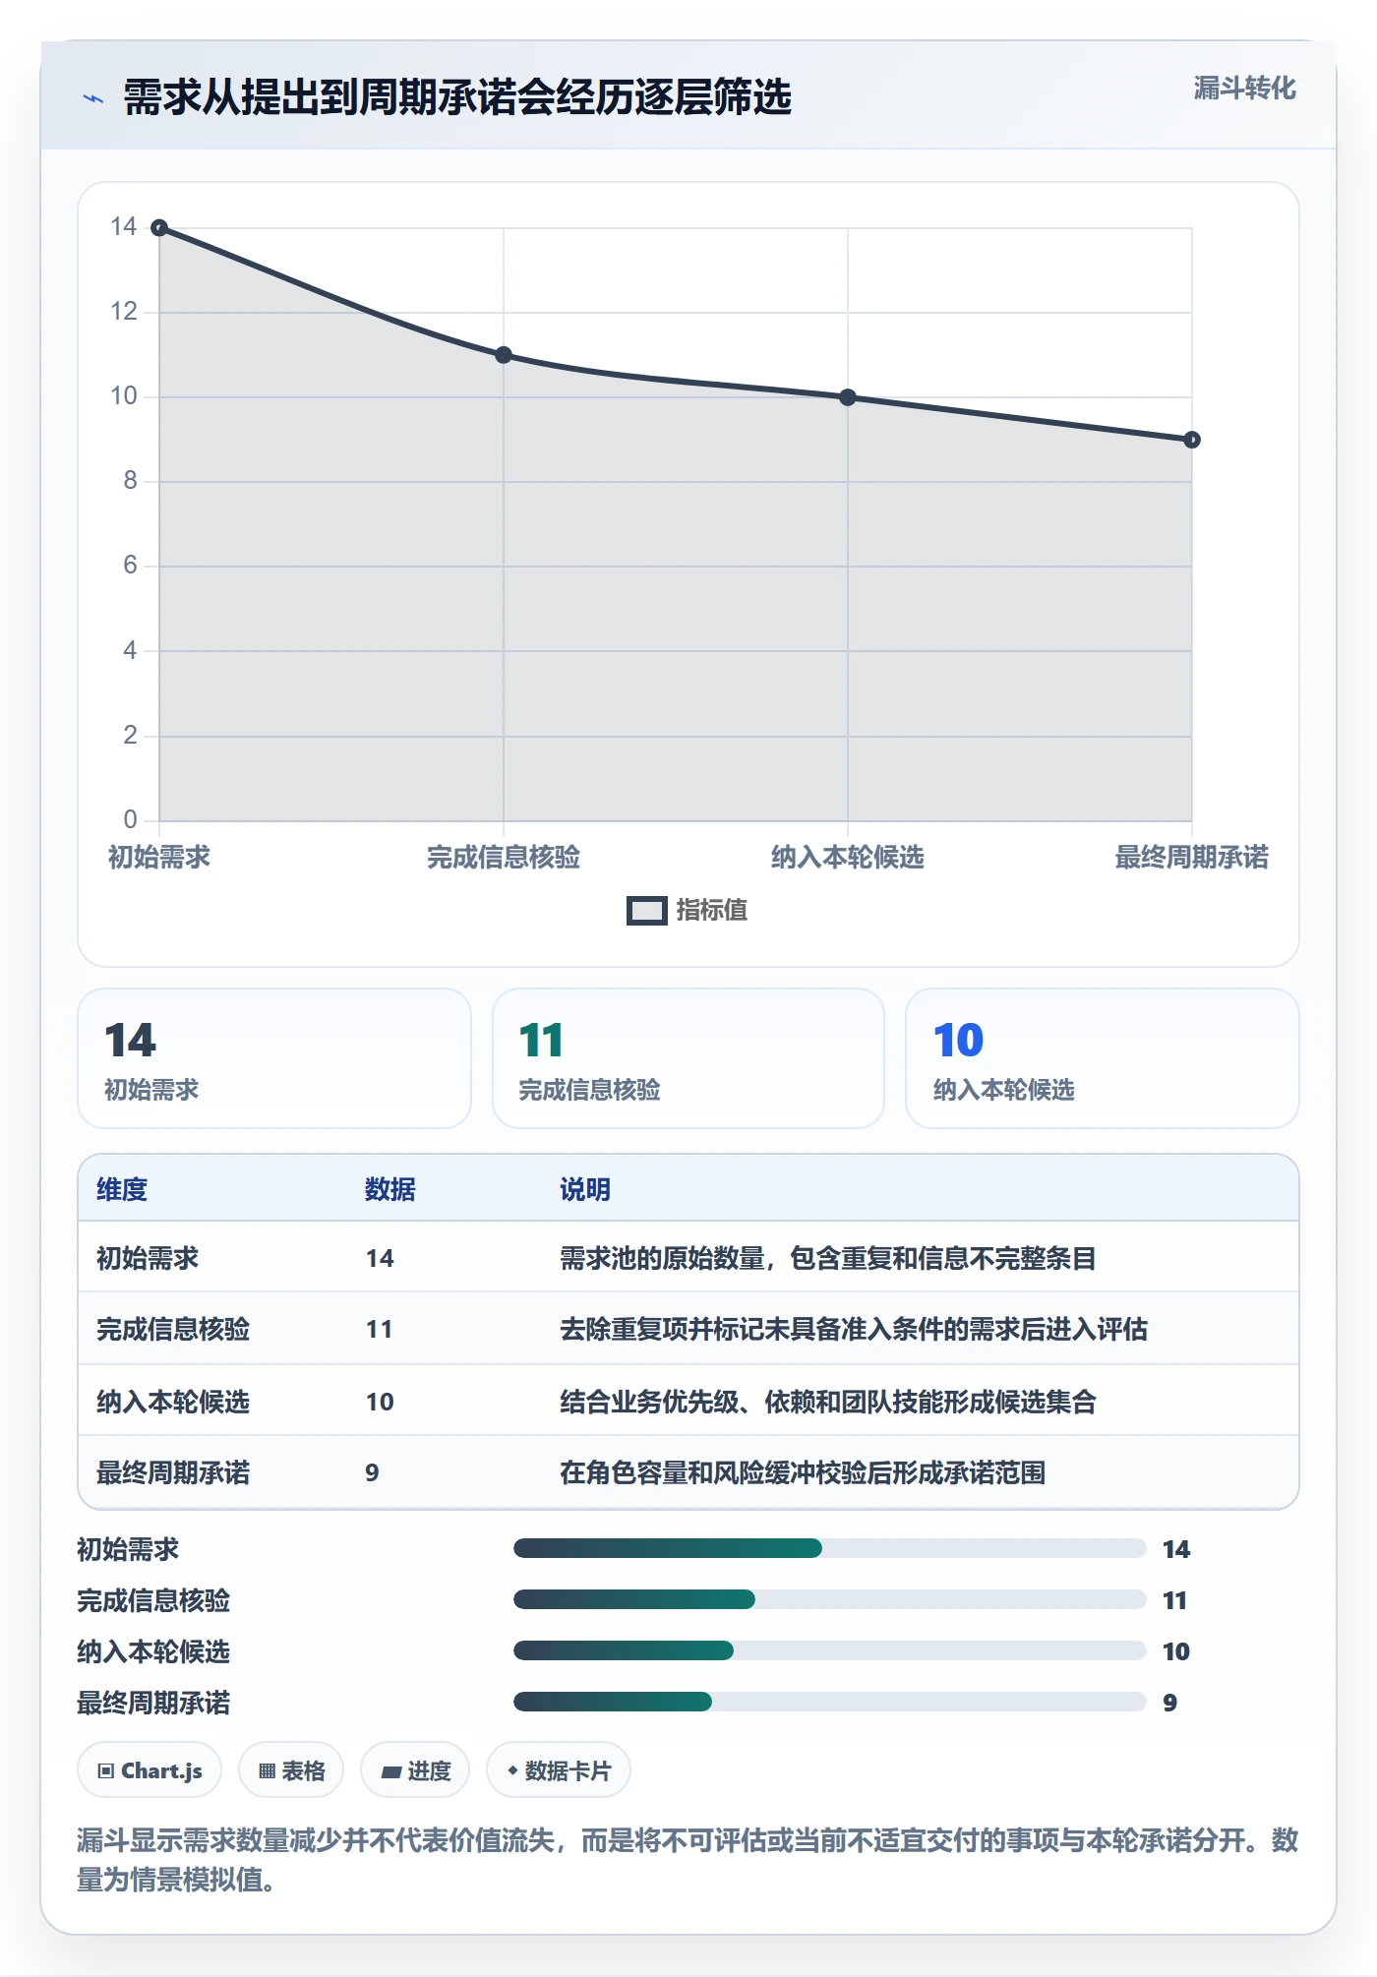The image size is (1377, 1977).
Task: Click the 纳入本轮候选 progress bar
Action: click(x=830, y=1650)
